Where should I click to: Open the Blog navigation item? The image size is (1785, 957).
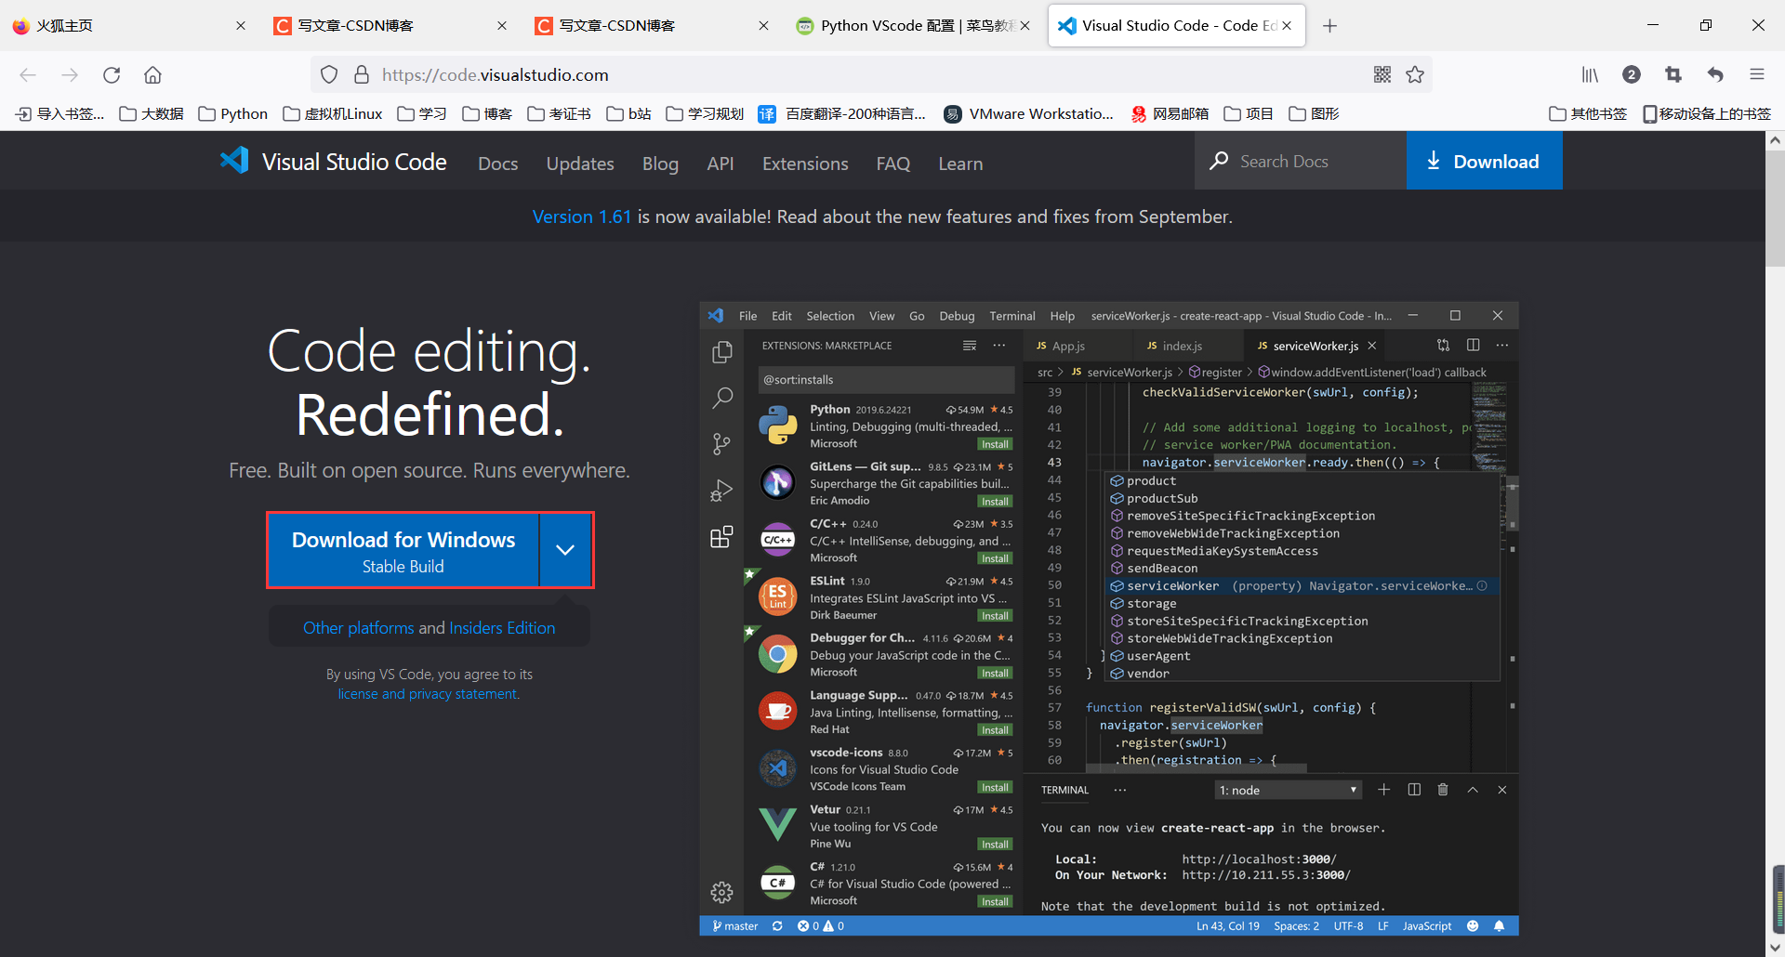pyautogui.click(x=660, y=164)
